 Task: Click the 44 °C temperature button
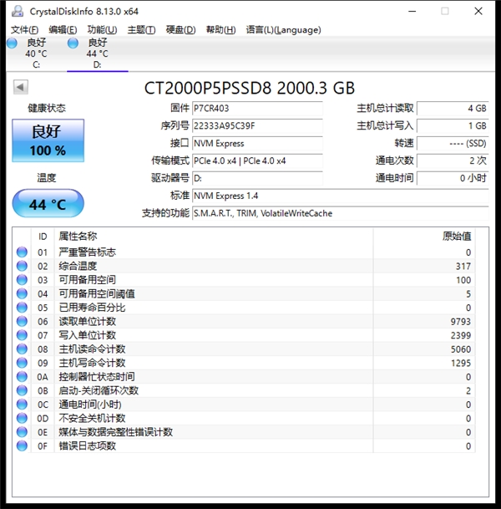48,204
